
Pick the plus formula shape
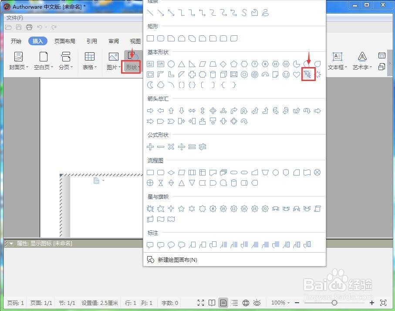[x=150, y=147]
